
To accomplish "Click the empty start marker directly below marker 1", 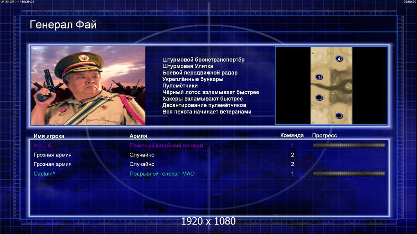I will click(319, 97).
